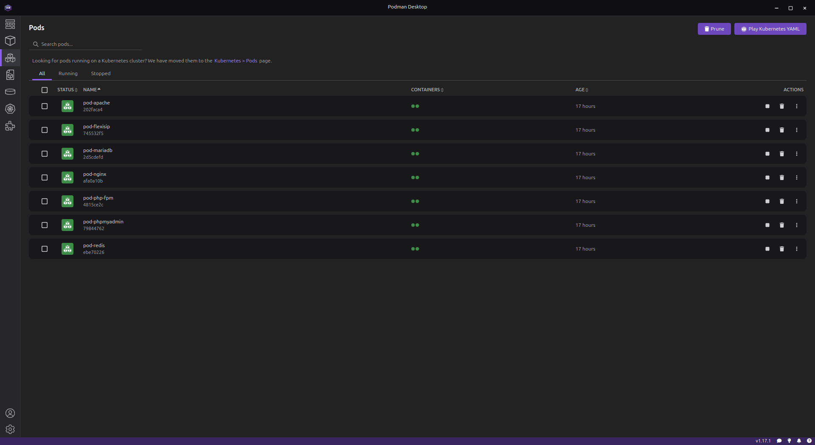
Task: Open more actions for pod-php-fpm
Action: click(796, 201)
